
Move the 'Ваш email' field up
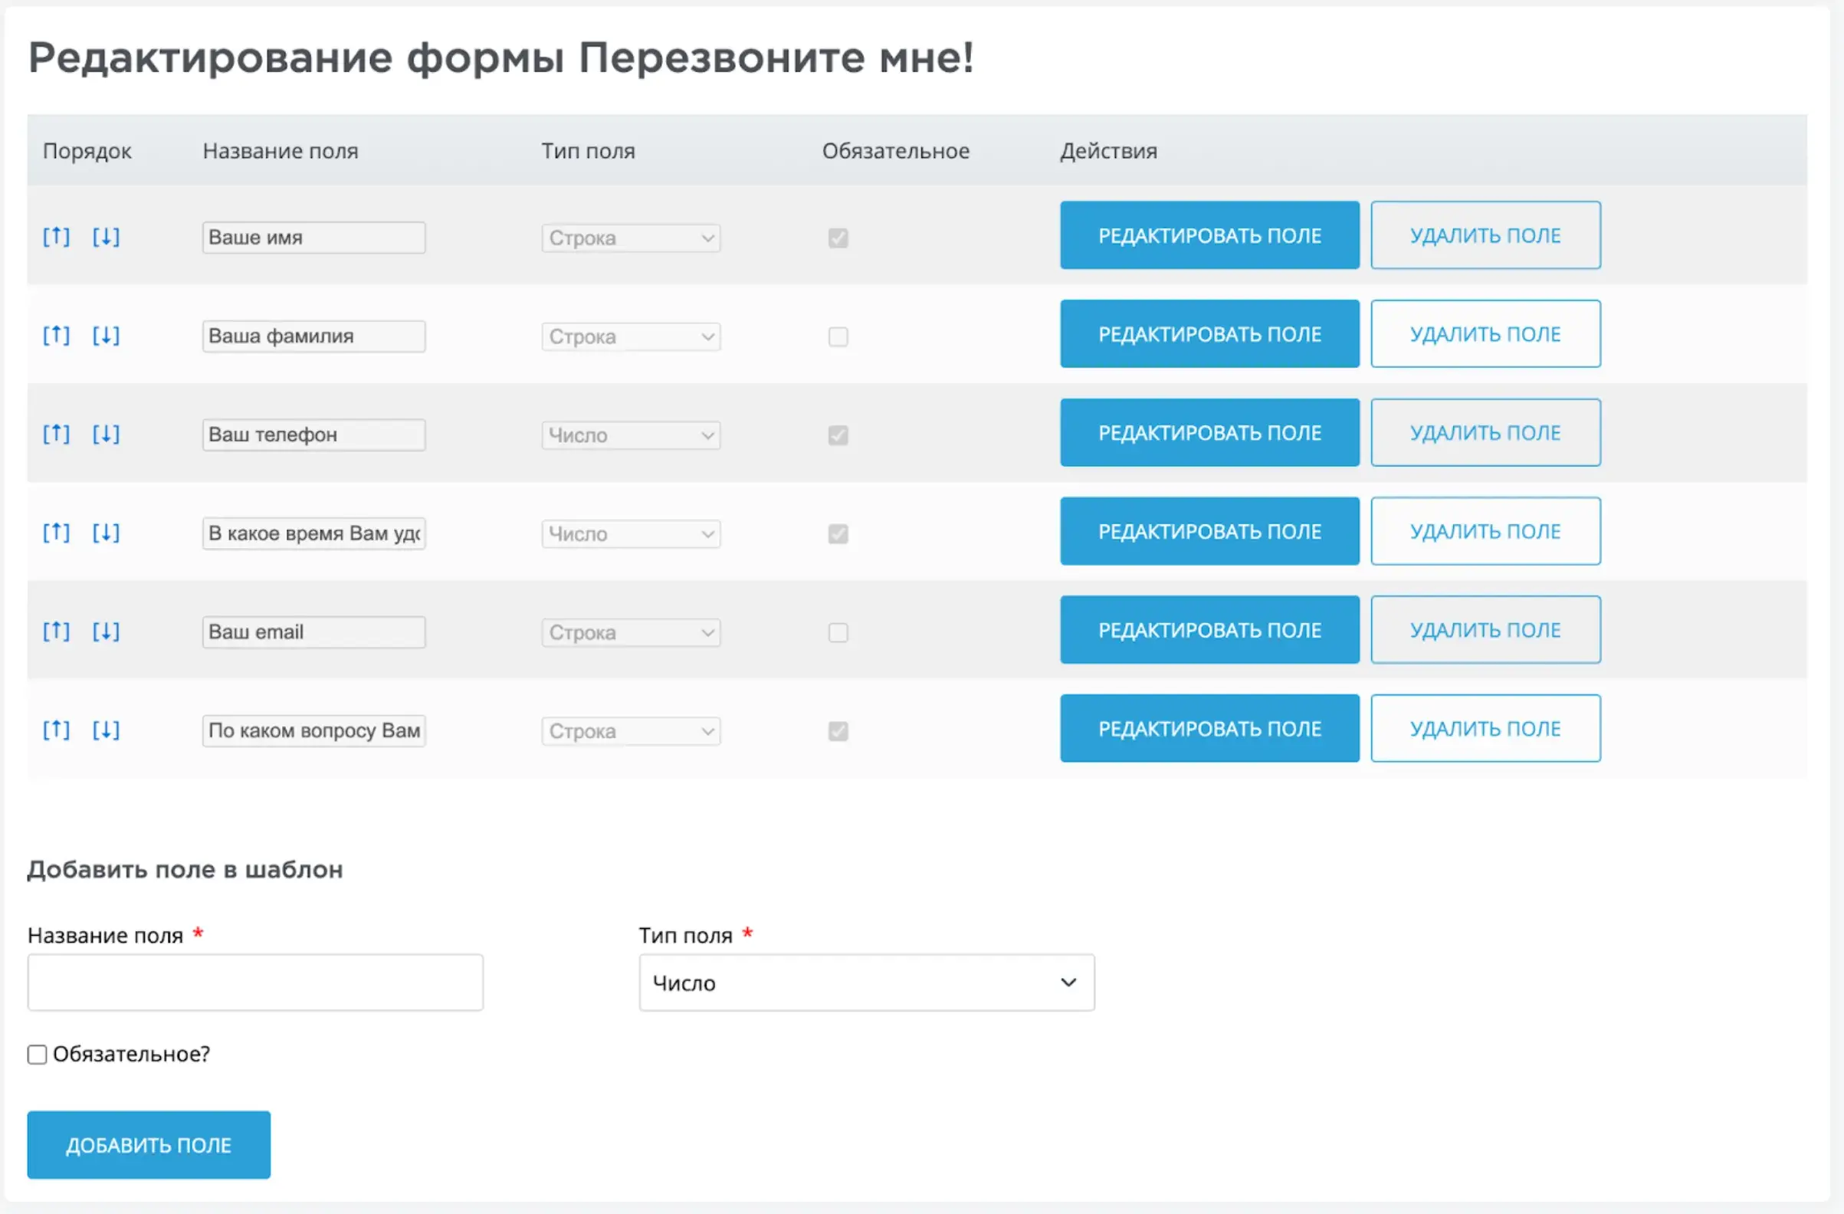[56, 632]
